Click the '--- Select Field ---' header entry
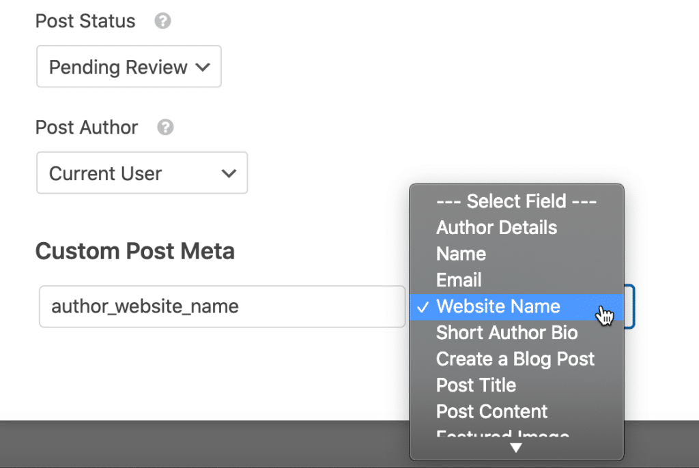 [515, 201]
